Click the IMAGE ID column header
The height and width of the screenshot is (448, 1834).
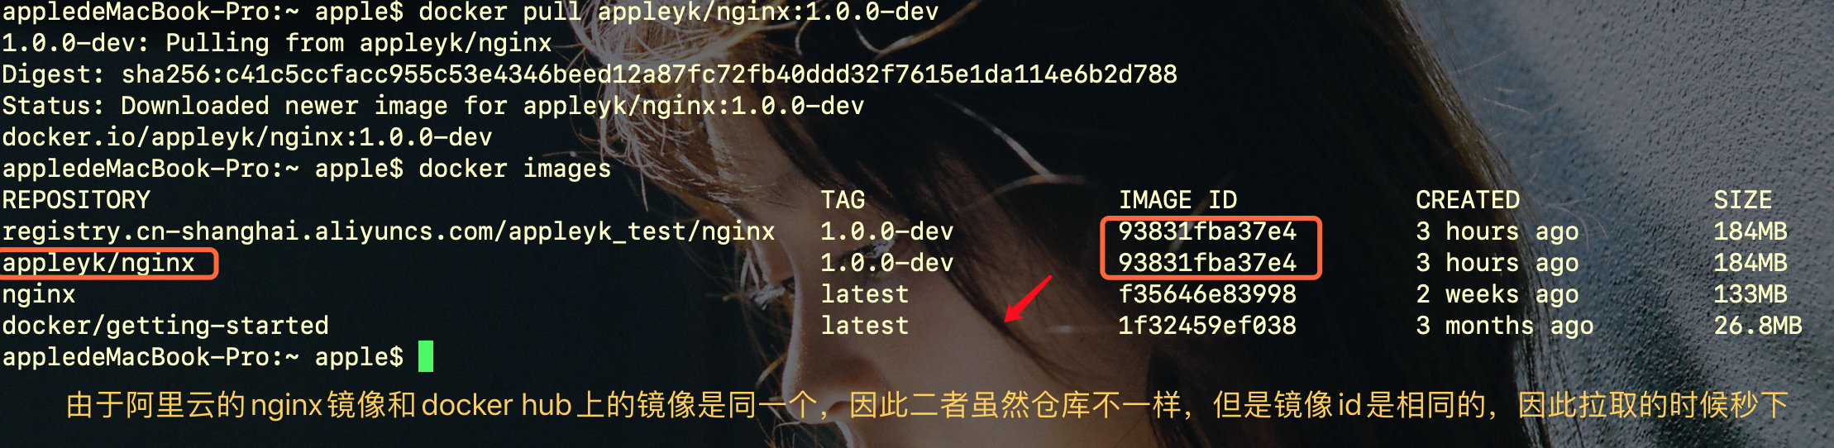(x=1177, y=200)
